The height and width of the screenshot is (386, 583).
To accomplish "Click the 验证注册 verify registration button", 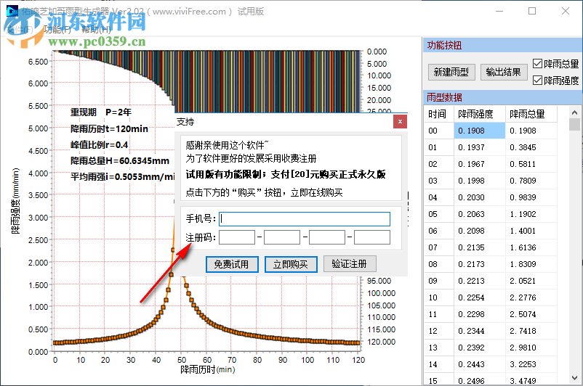I will [350, 264].
